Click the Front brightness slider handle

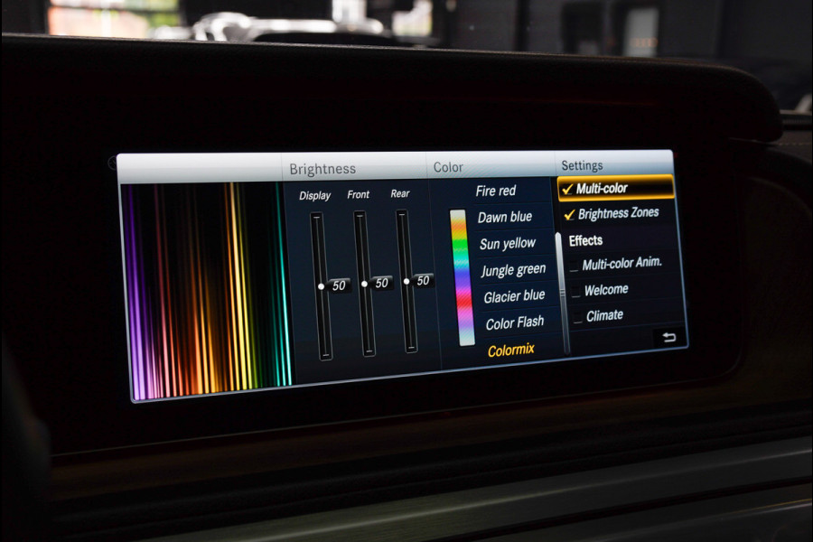click(x=364, y=284)
